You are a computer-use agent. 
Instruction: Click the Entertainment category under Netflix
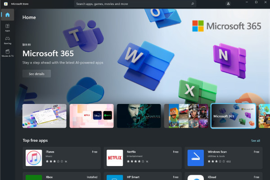[135, 156]
